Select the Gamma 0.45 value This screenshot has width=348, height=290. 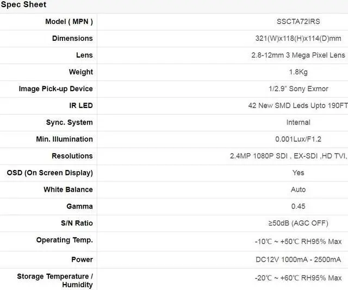[298, 207]
